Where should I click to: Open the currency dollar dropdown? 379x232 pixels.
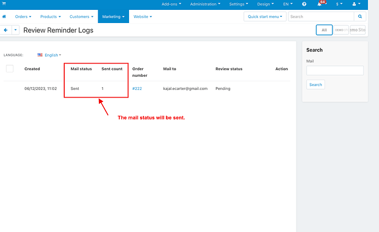[339, 4]
